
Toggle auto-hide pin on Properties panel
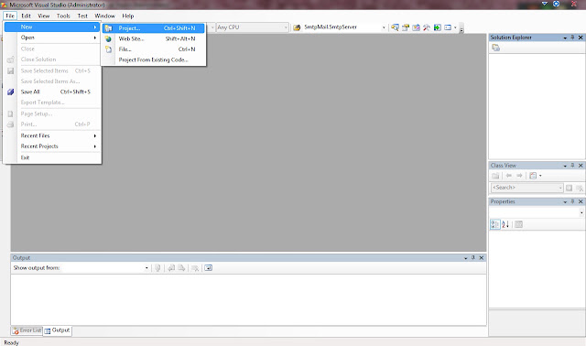(x=572, y=201)
